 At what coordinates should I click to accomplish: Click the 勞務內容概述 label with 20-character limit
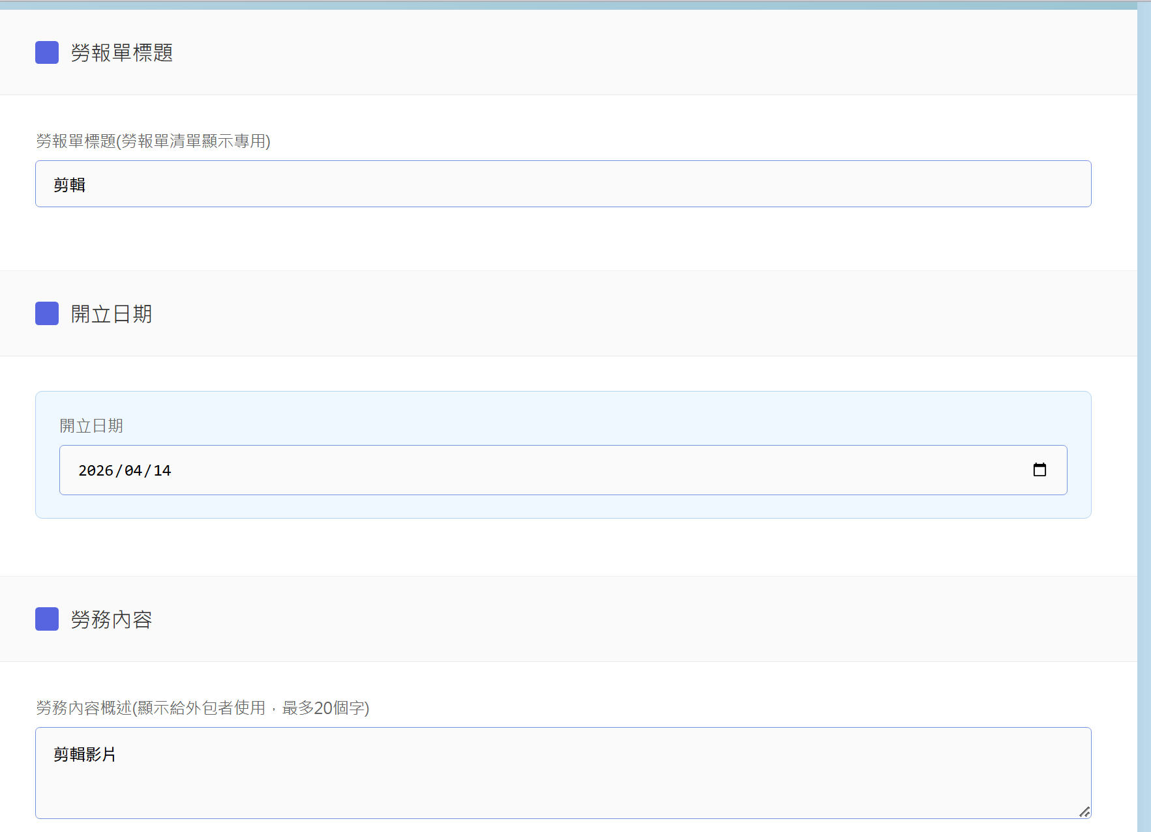pos(203,708)
